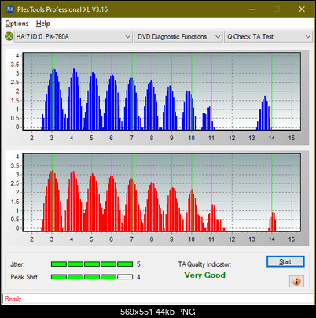Viewport: 316px width, 318px height.
Task: Click the PlexTools XL app icon in title bar
Action: pos(9,9)
